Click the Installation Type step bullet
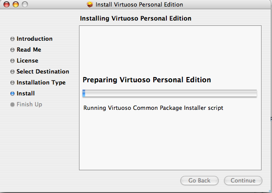Image resolution: width=272 pixels, height=193 pixels. (12, 82)
